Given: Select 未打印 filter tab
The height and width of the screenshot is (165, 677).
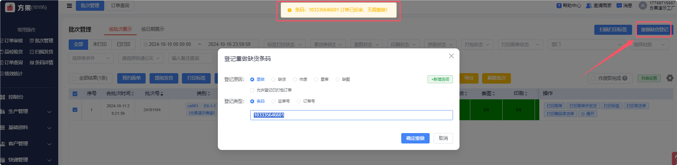Looking at the screenshot, I should pos(100,44).
